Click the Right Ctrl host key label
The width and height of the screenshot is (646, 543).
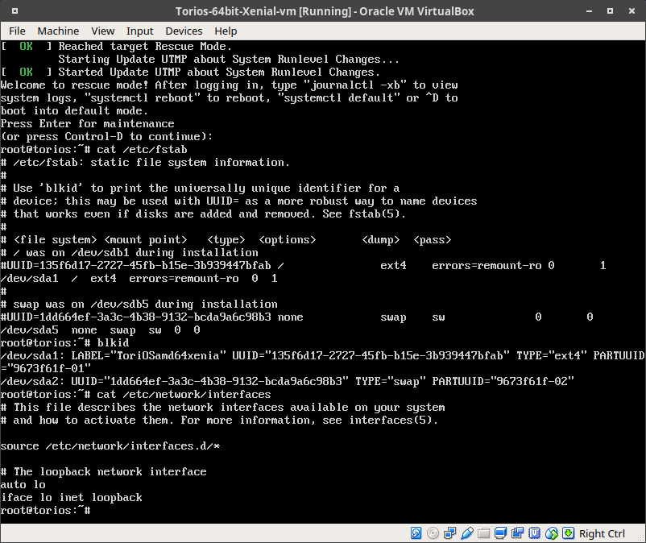pos(602,533)
